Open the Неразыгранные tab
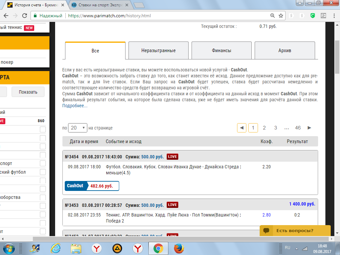 (158, 50)
